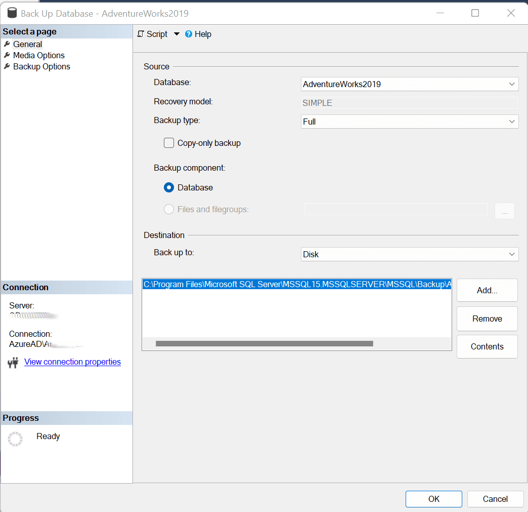Enable the Copy-only backup checkbox
Screen dimensions: 528x512
coord(169,143)
